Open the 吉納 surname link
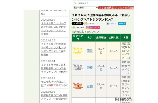Screen dimensions: 158x103 click(x=90, y=86)
